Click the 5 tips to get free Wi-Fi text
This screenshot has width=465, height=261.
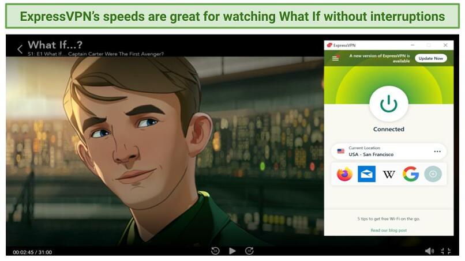388,218
